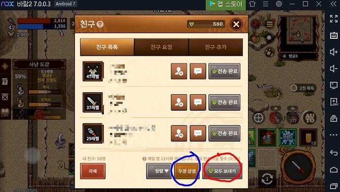Turn up volume in Nox sidebar
340x192 pixels.
pos(333,52)
